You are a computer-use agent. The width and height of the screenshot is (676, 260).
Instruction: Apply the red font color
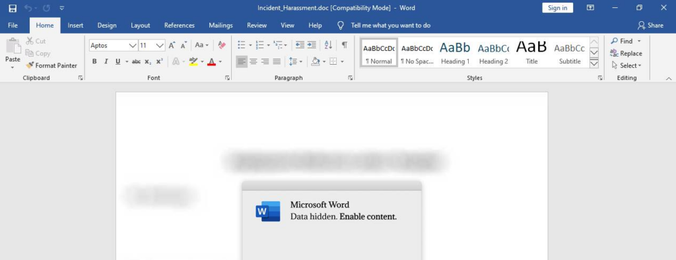211,61
